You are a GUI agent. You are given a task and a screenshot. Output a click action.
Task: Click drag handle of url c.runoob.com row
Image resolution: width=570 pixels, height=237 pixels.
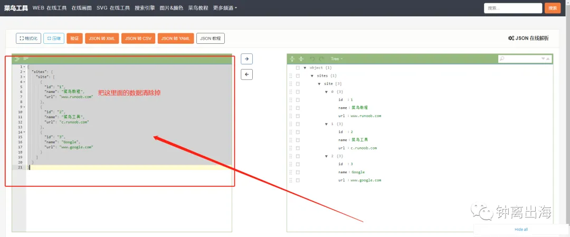pyautogui.click(x=290, y=148)
